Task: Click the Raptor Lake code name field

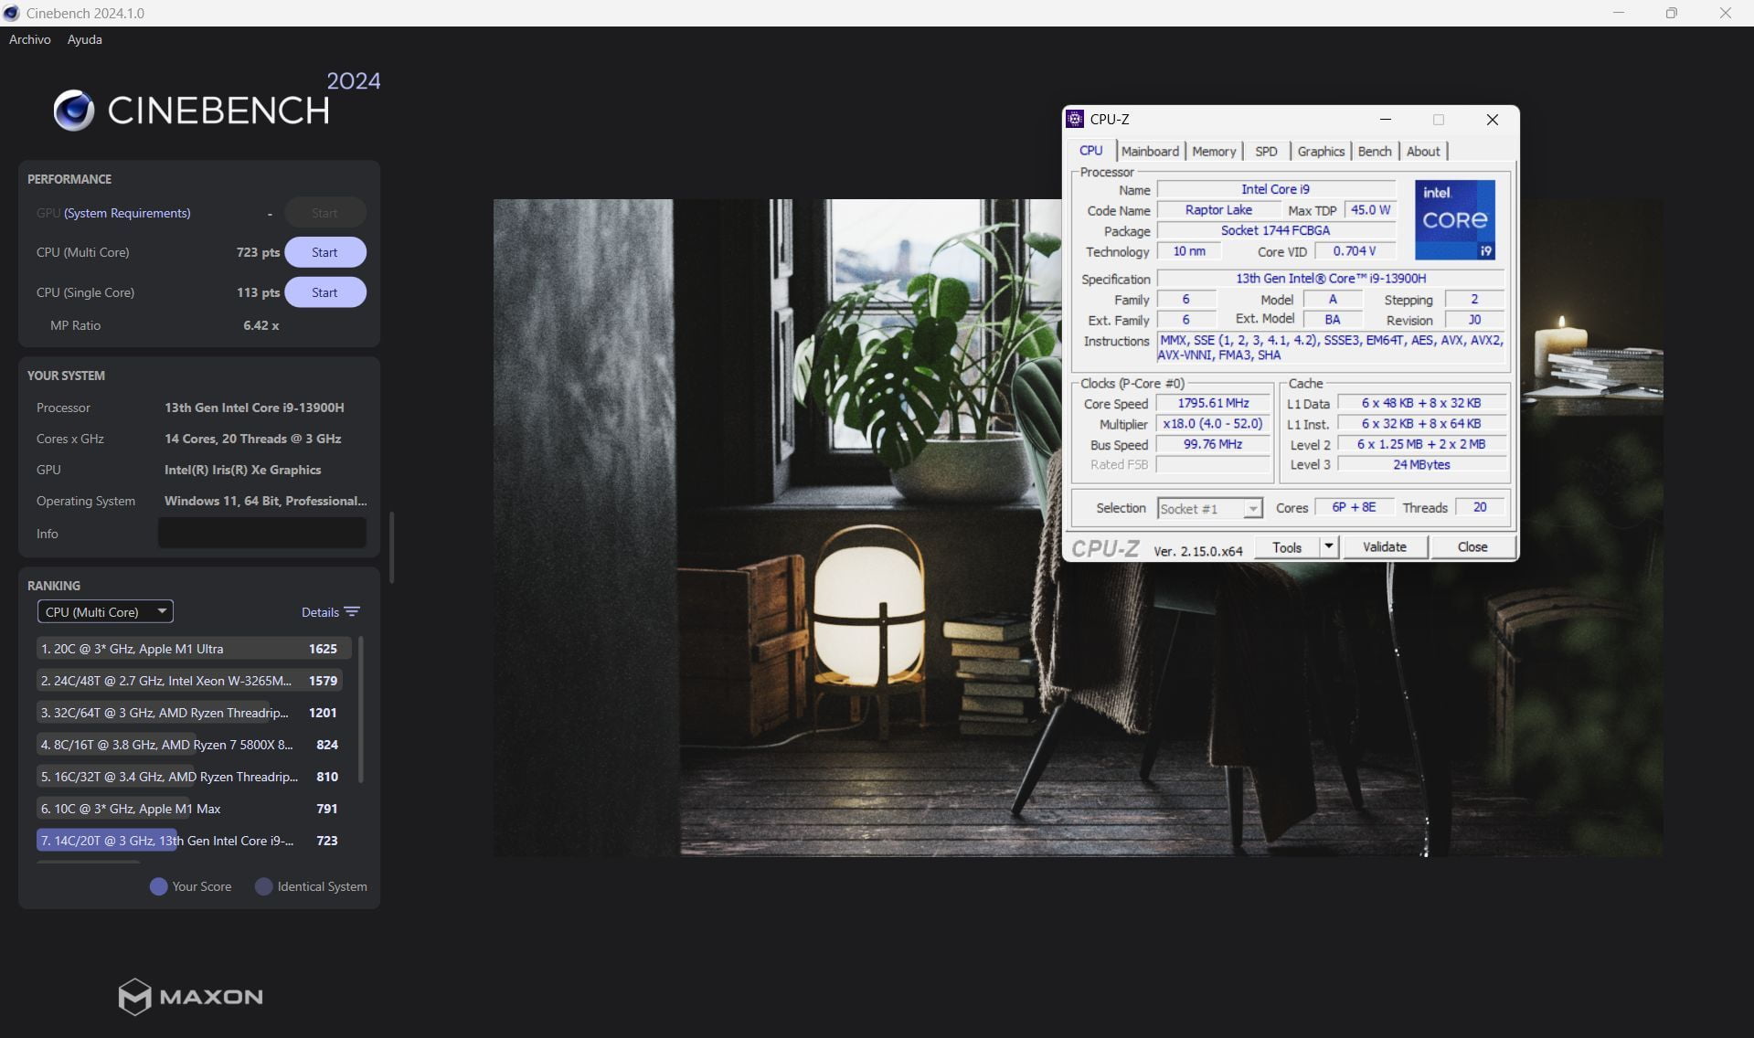Action: point(1218,210)
